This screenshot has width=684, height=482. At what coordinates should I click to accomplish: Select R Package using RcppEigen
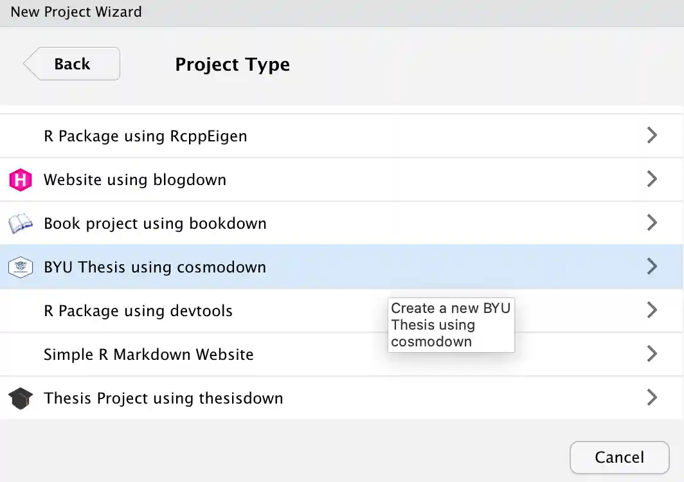click(145, 136)
